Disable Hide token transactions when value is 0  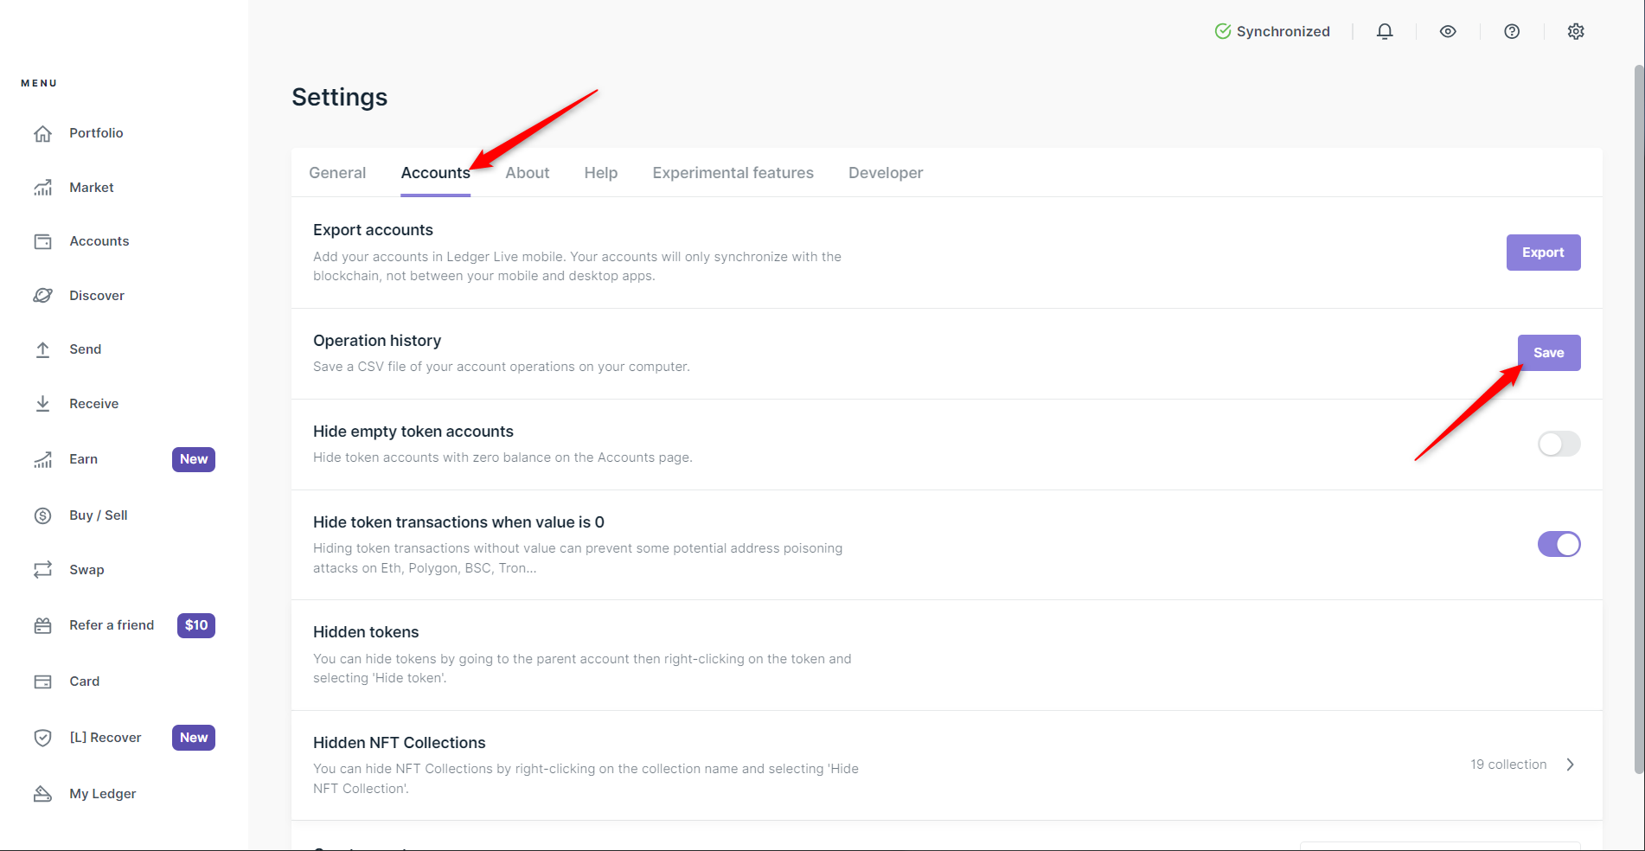1559,544
